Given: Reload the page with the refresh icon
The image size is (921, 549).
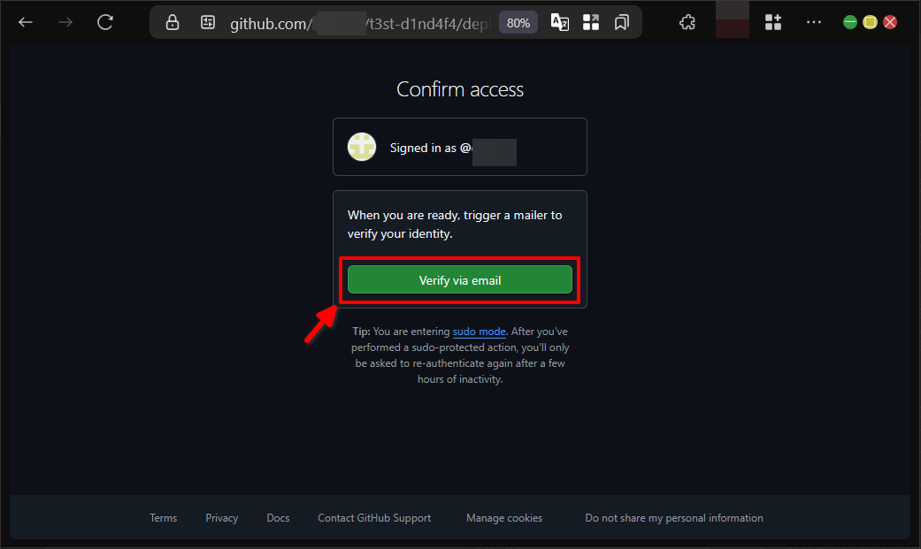Looking at the screenshot, I should 105,22.
